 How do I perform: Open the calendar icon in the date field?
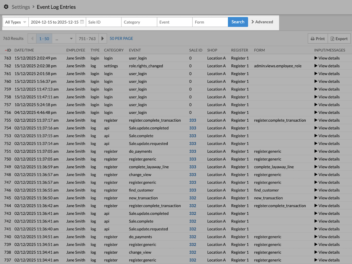tap(82, 22)
